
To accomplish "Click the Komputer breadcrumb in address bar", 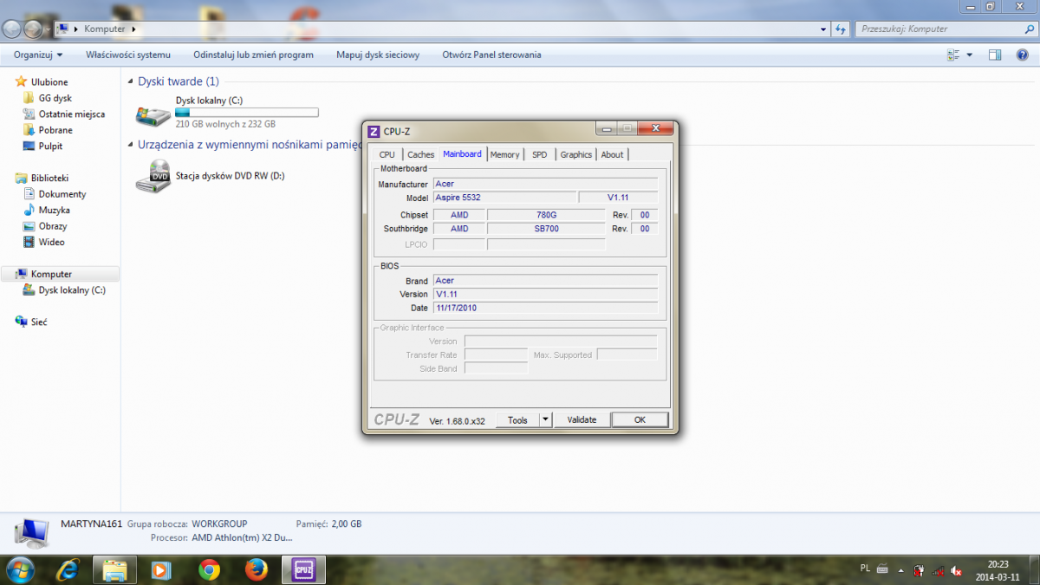I will pyautogui.click(x=104, y=29).
